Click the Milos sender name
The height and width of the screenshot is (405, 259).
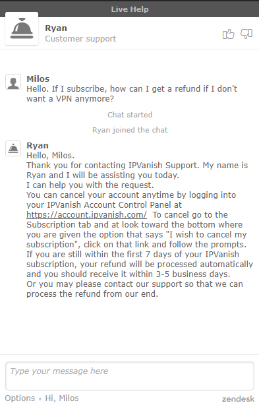(38, 78)
